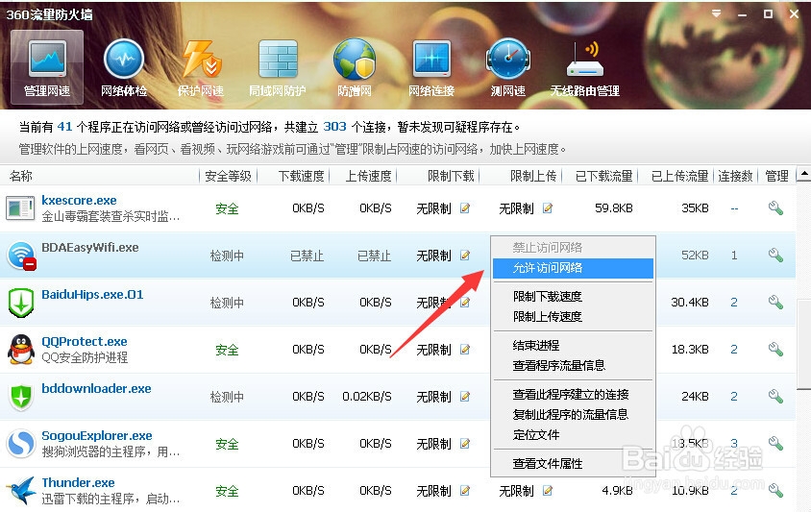Image resolution: width=811 pixels, height=512 pixels.
Task: Open bddownloader.exe name link
Action: click(x=96, y=388)
